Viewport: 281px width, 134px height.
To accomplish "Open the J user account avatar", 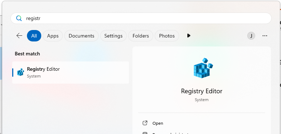I will pyautogui.click(x=251, y=36).
